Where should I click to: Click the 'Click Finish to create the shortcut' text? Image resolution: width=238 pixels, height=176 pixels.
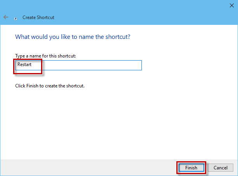[x=50, y=85]
